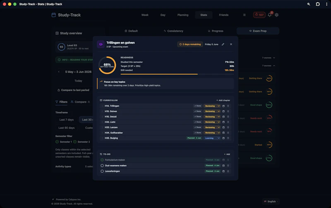Open the Friends tab
Viewport: 331px width, 208px height.
(223, 15)
